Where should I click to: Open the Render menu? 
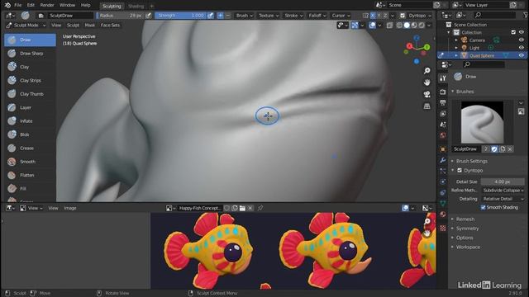pos(47,5)
